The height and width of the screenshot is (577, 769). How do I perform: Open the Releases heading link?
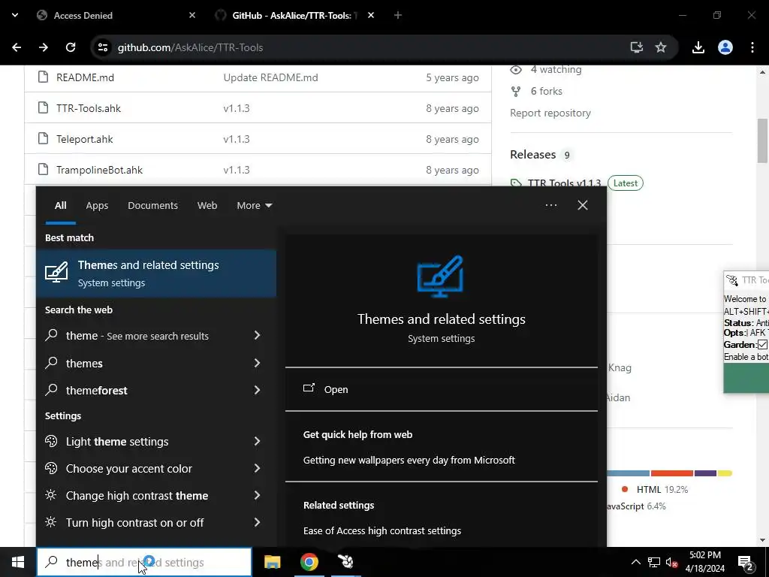(532, 155)
